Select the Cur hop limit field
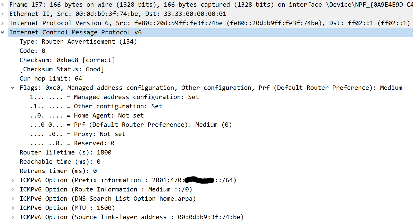 [51, 79]
